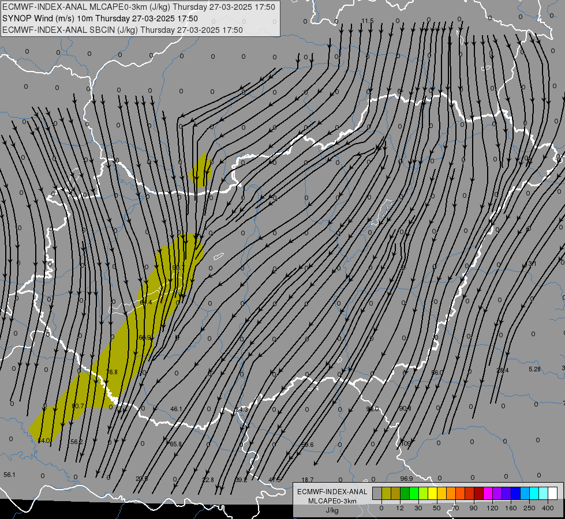Screen dimensions: 565x519
Task: Select the legend tick label '30'
Action: (x=418, y=508)
